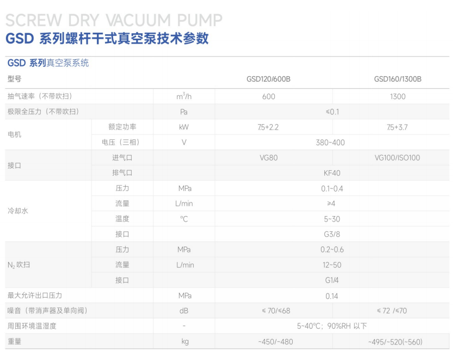Click the 12~50 nitrogen purge flow value

(x=332, y=265)
